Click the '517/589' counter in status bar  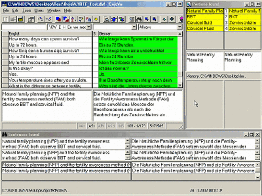156,126
